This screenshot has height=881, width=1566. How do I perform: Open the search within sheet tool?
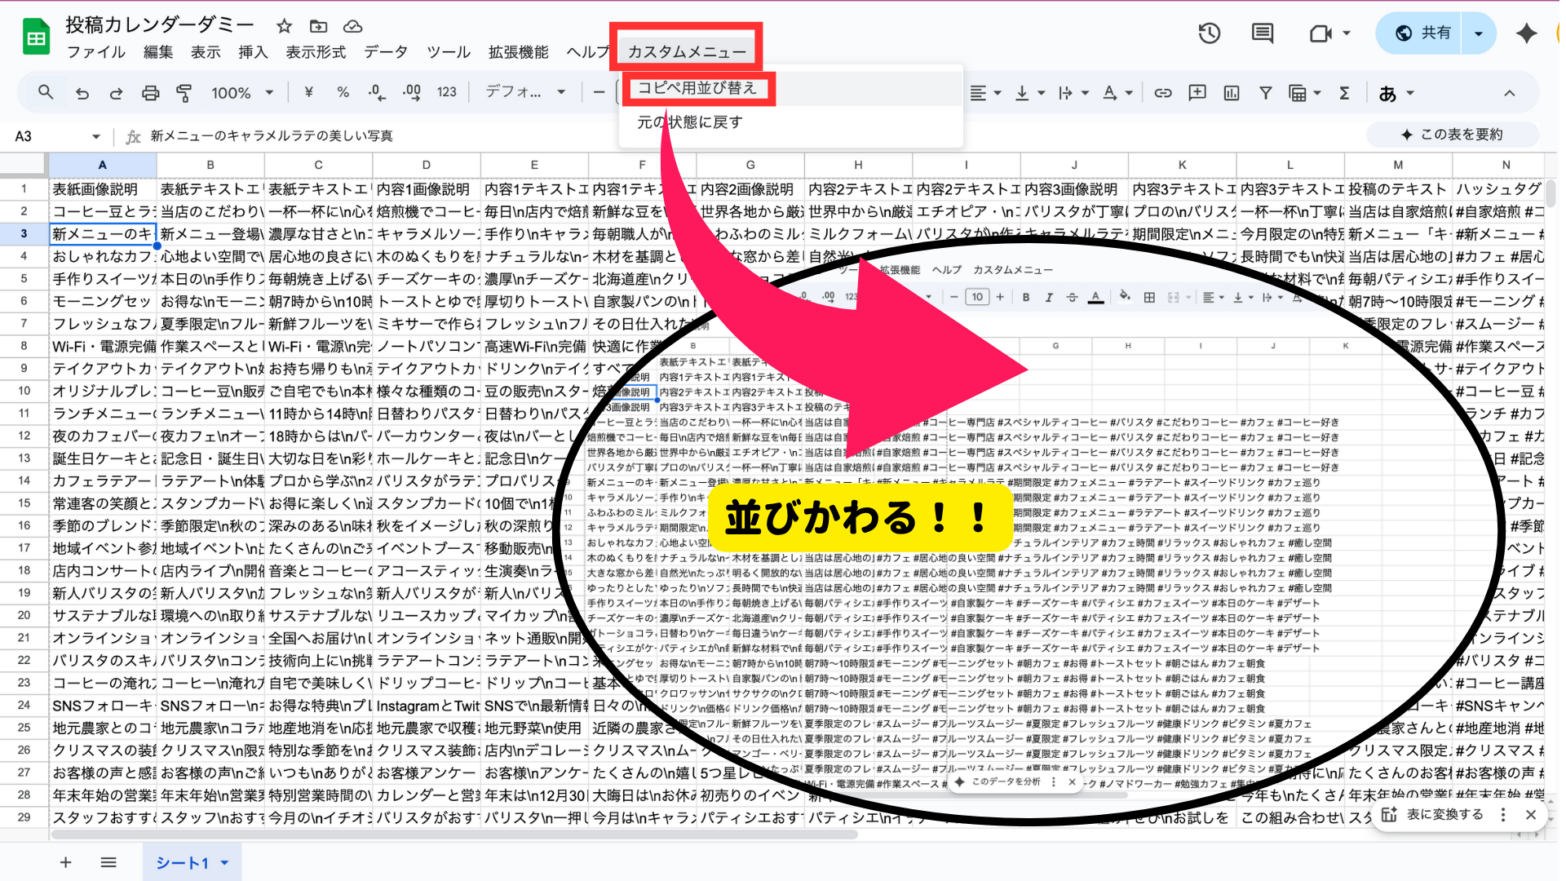tap(46, 92)
